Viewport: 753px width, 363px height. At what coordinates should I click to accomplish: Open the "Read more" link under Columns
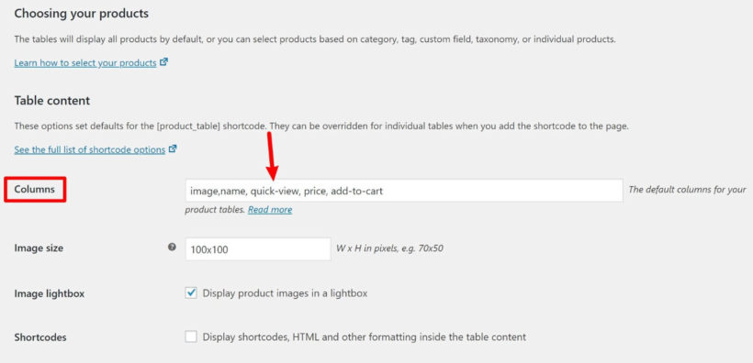point(270,210)
